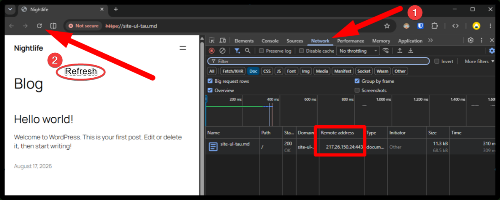Uncheck the Overview checkbox
This screenshot has height=200, width=500.
tap(210, 91)
